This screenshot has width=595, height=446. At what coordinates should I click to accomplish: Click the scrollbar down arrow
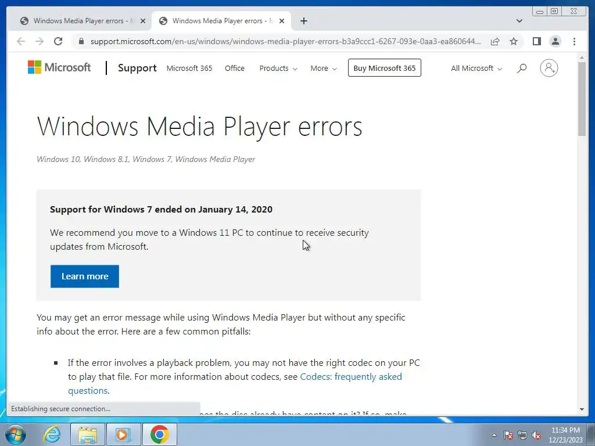tap(582, 409)
